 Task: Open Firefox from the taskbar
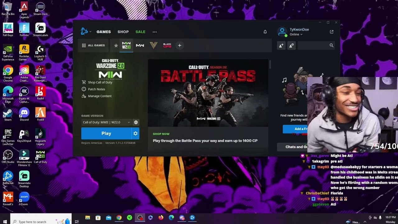(x=161, y=218)
